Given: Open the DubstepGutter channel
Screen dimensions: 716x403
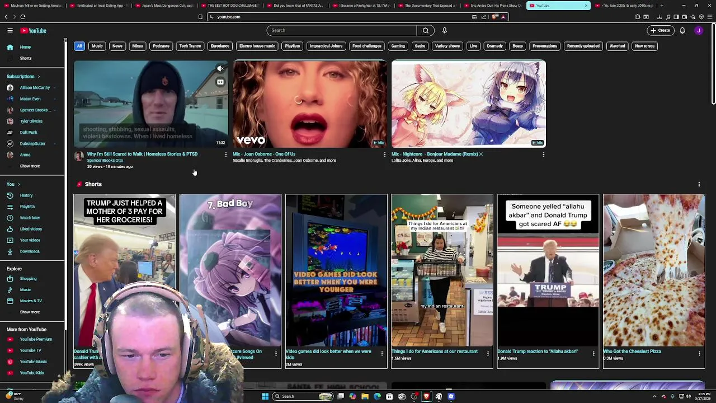Looking at the screenshot, I should (x=32, y=143).
